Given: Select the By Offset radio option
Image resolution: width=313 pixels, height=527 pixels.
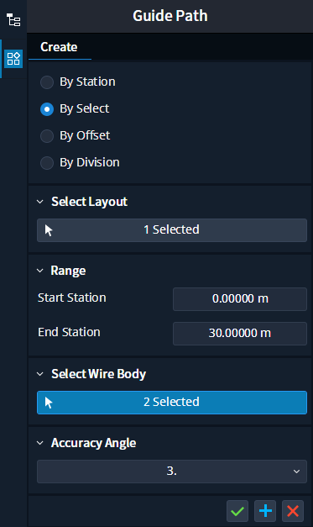Looking at the screenshot, I should [47, 136].
